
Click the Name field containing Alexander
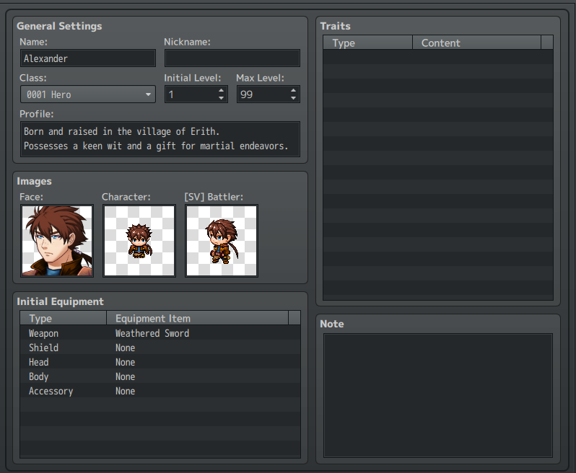88,58
